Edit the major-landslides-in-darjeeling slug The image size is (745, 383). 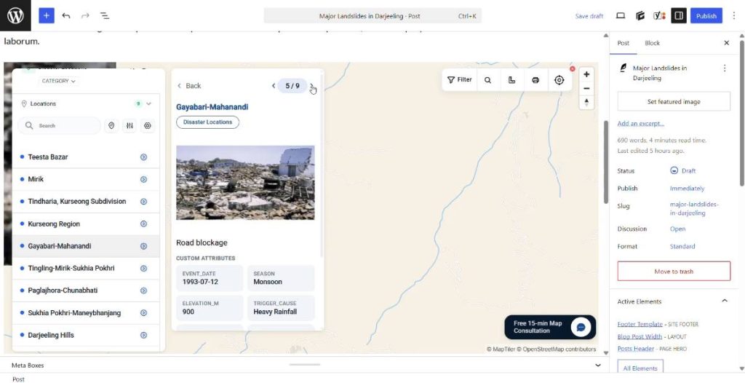pos(694,209)
